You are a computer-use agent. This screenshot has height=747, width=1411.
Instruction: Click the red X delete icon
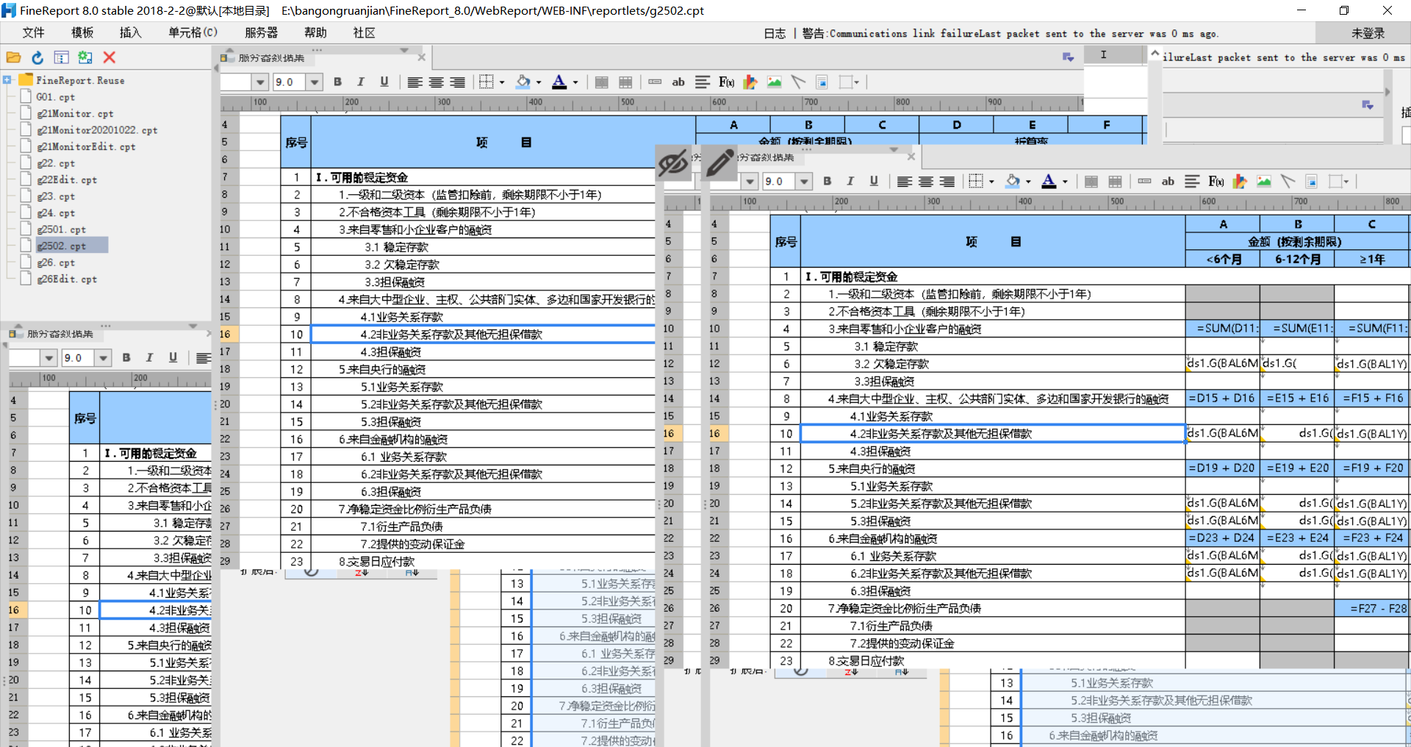pos(109,57)
